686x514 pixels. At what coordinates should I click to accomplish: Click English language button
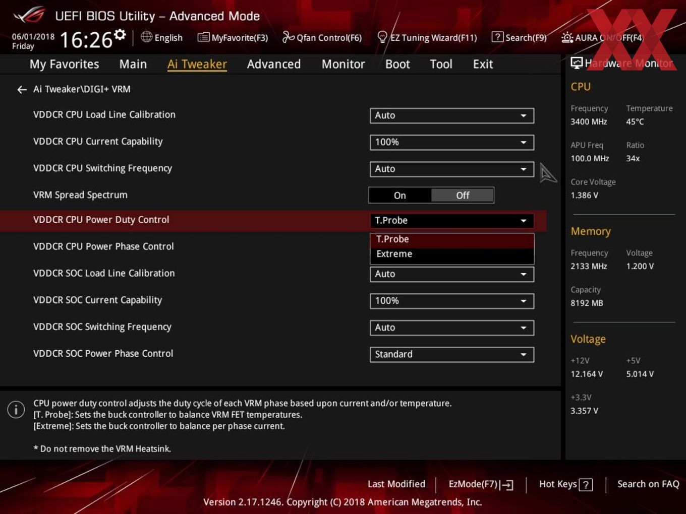tap(168, 38)
